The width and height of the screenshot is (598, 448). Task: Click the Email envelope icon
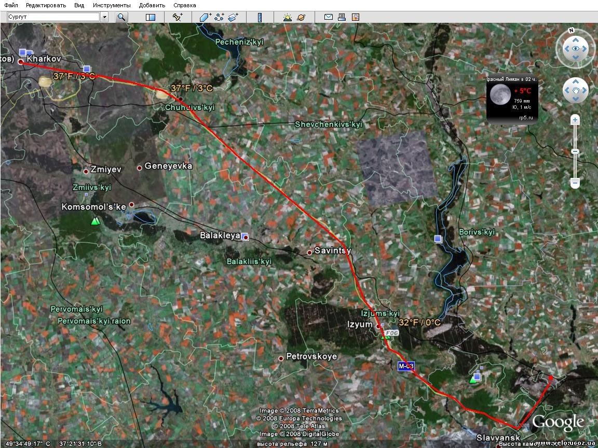[329, 17]
